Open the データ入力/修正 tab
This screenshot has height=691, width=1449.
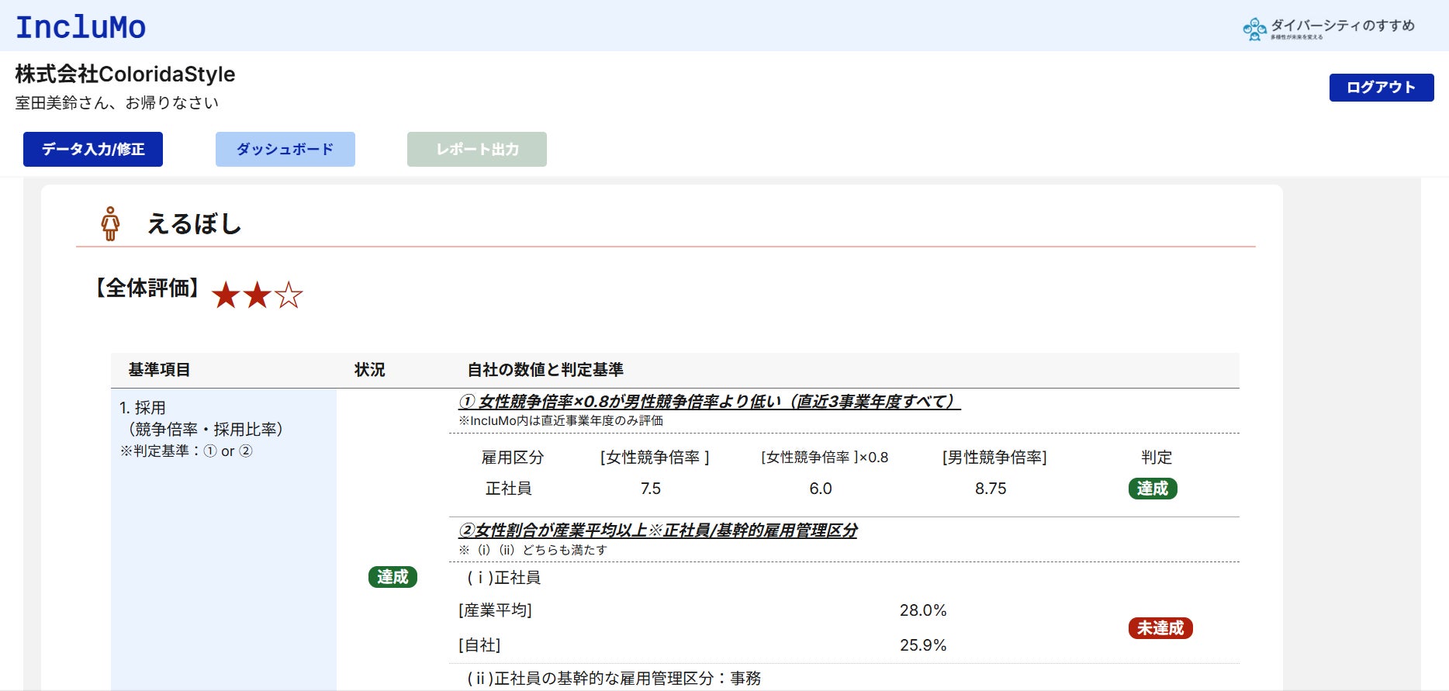coord(93,149)
